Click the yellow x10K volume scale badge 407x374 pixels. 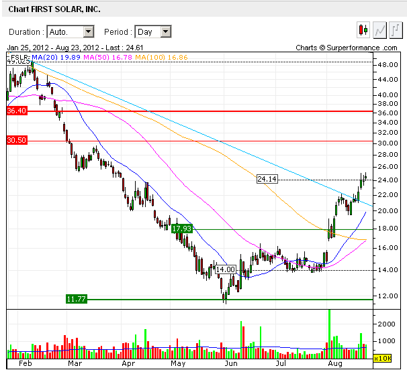click(x=382, y=359)
